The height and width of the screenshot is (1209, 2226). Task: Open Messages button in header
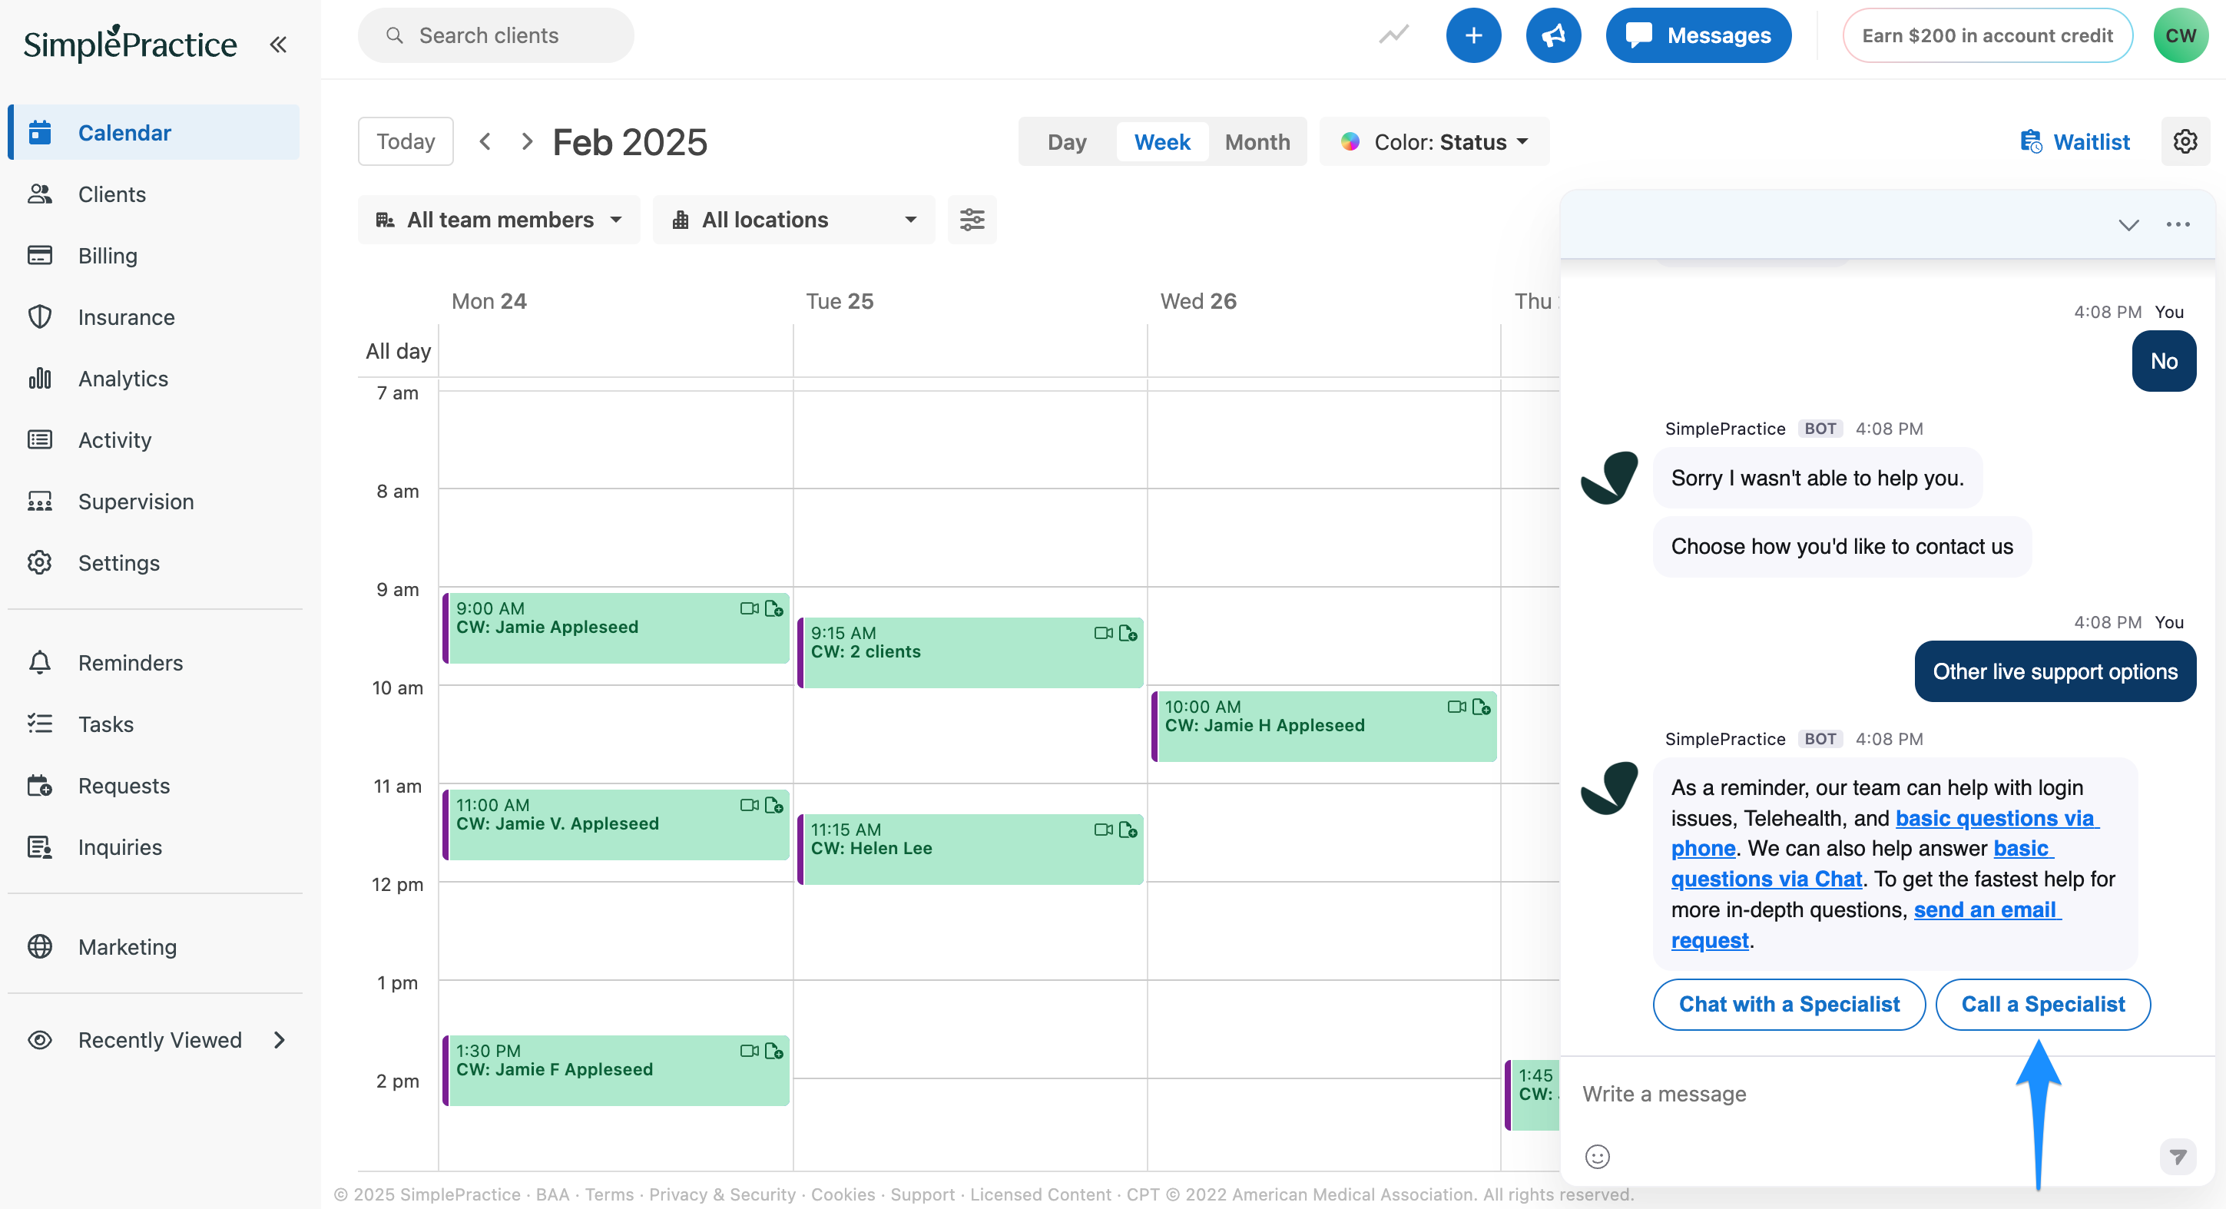coord(1698,35)
